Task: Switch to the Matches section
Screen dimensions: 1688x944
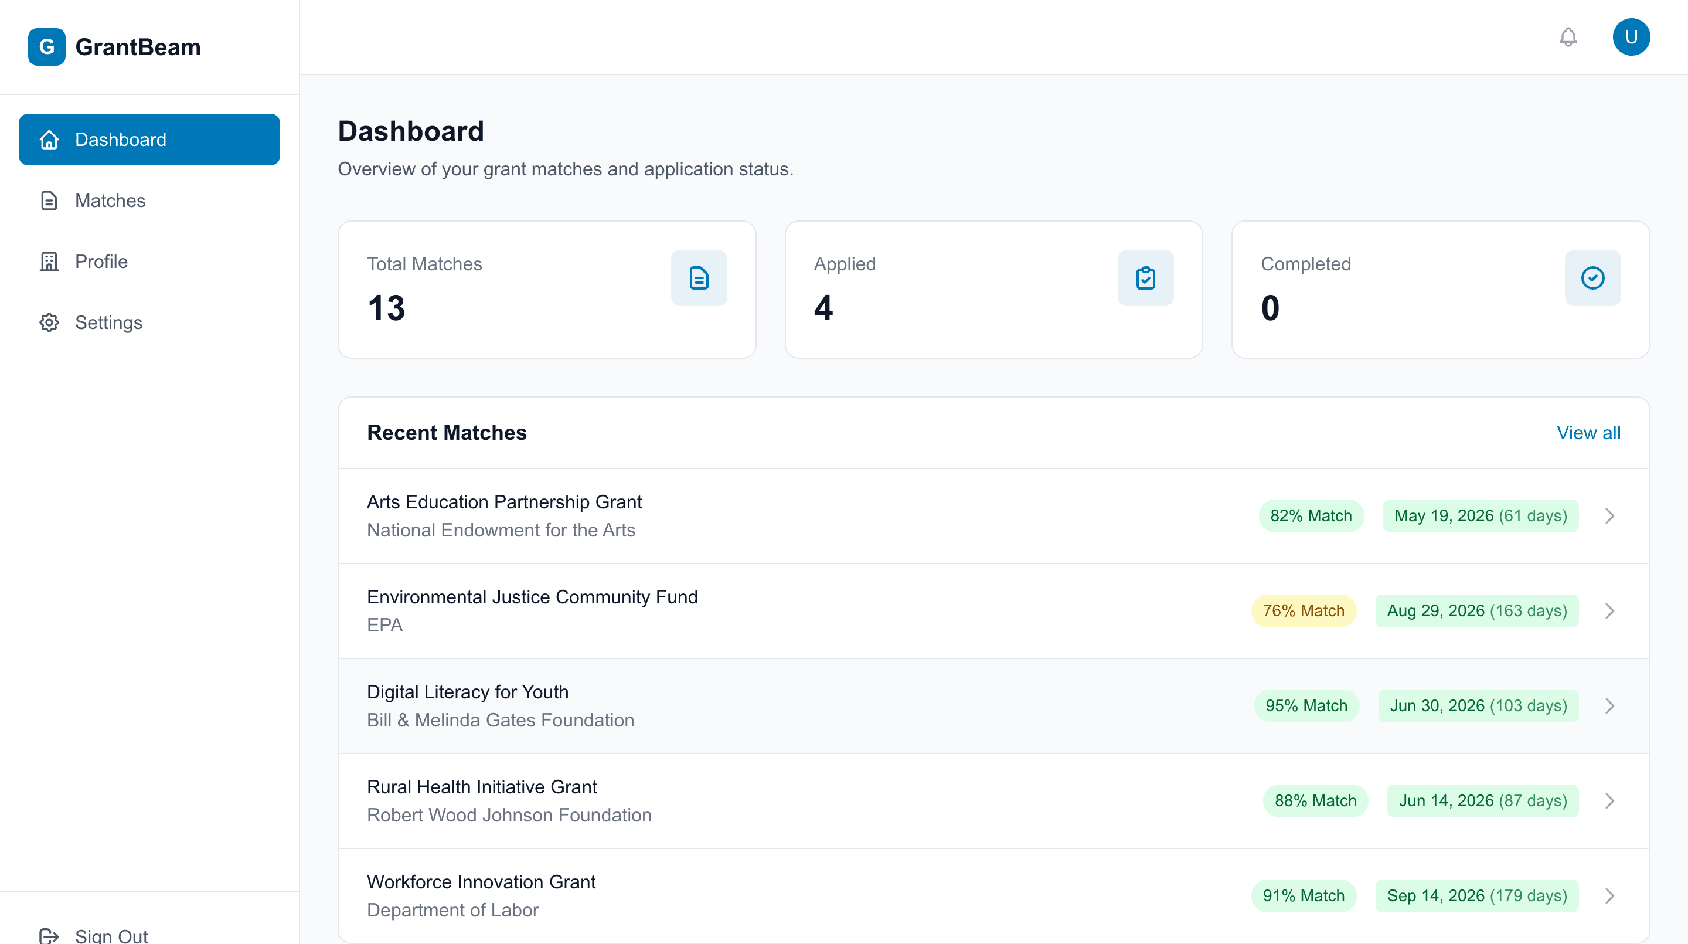Action: point(110,201)
